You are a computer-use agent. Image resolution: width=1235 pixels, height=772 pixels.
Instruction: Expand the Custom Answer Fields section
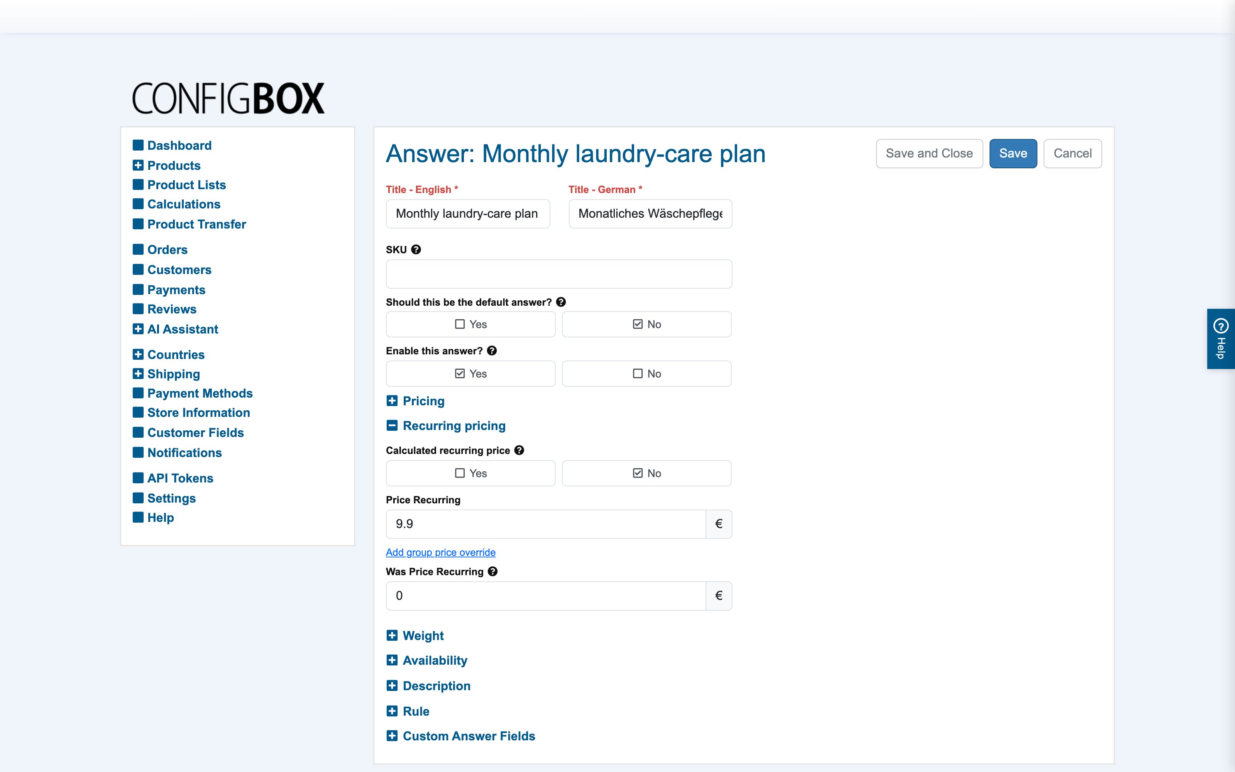coord(461,736)
